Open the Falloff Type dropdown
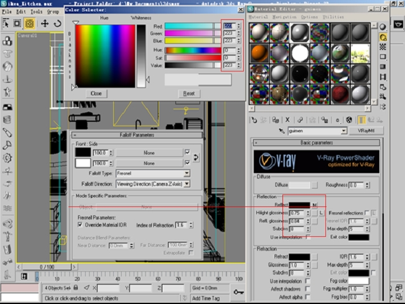 tap(187, 174)
